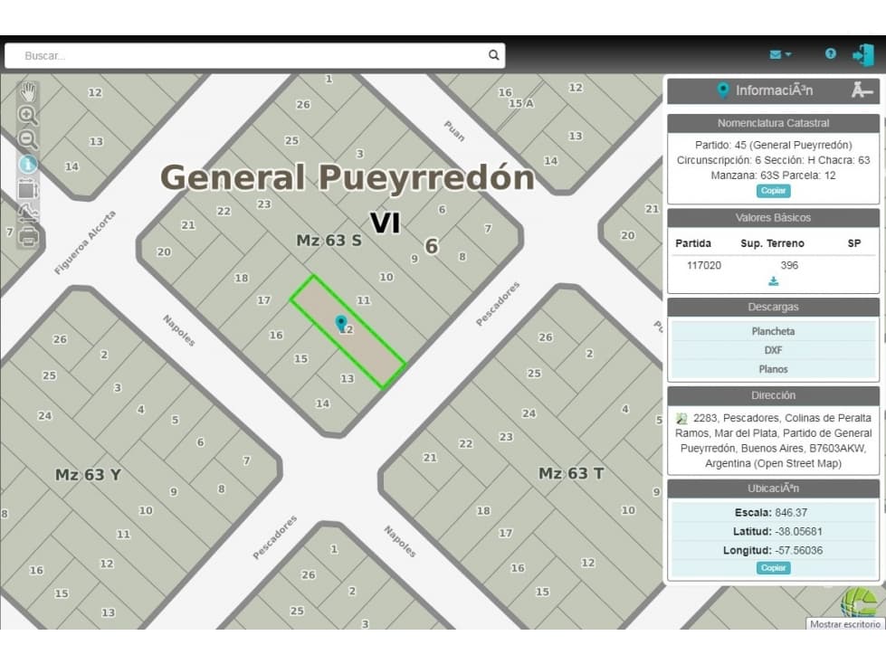Select the measure area tool
The width and height of the screenshot is (886, 664).
coord(28,188)
